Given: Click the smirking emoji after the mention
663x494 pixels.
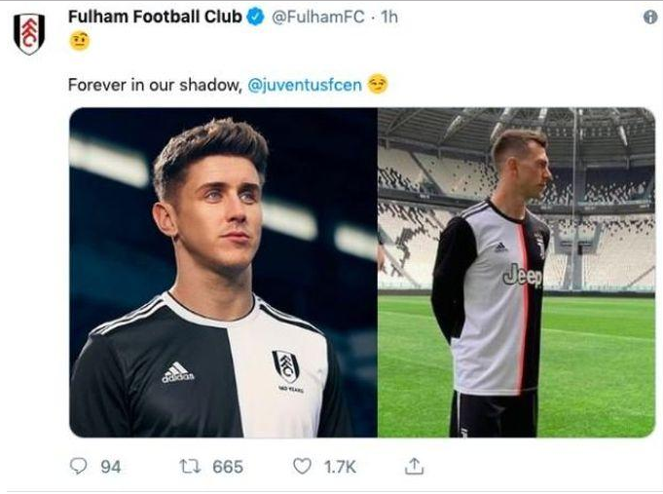Looking at the screenshot, I should coord(378,85).
